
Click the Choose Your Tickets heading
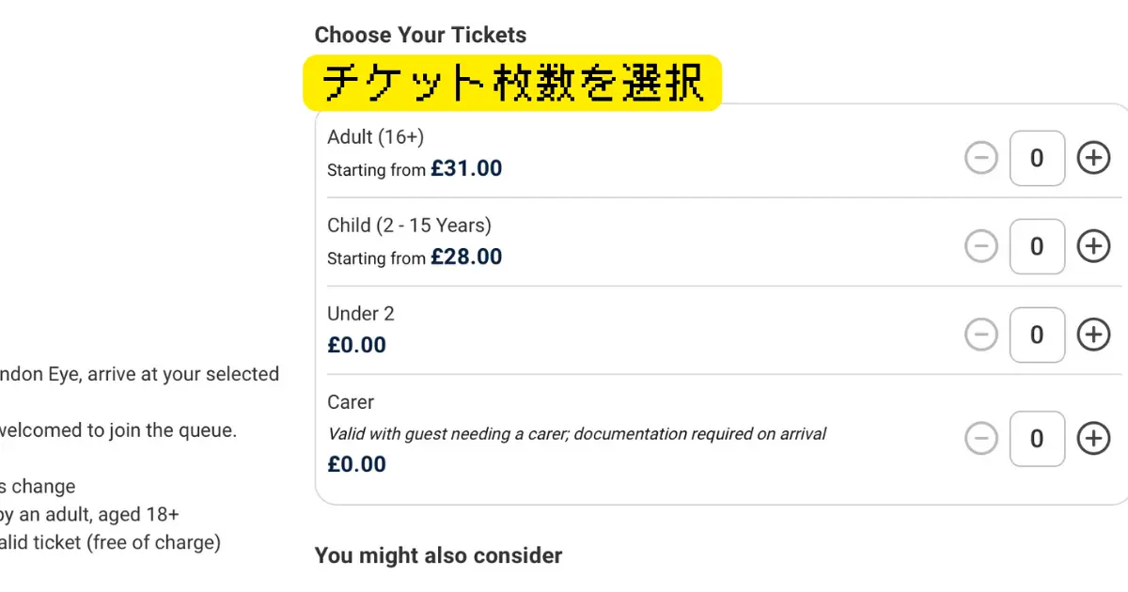click(420, 35)
